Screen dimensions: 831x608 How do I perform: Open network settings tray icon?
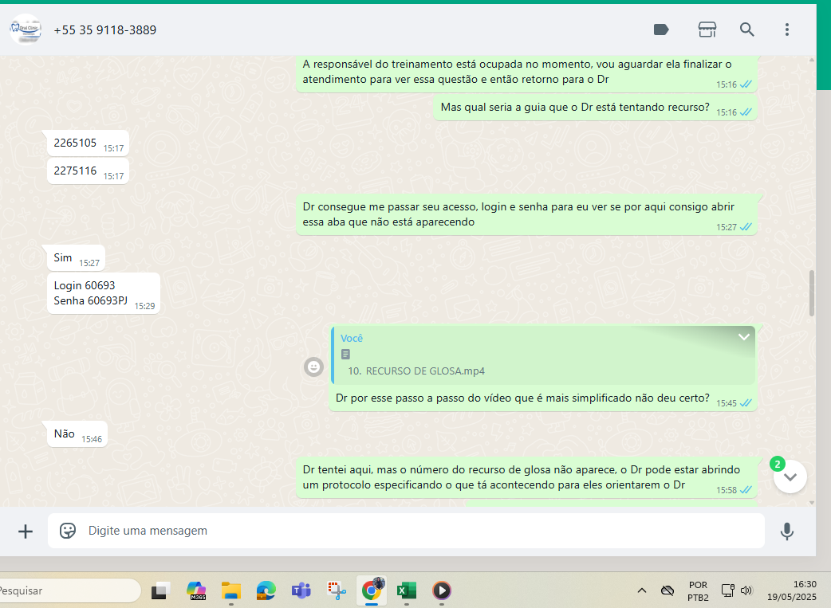(727, 590)
